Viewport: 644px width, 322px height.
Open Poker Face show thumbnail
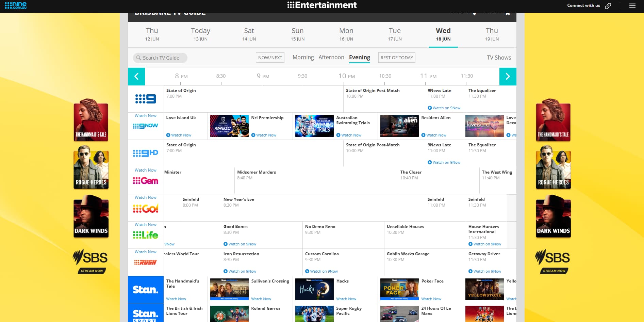399,289
